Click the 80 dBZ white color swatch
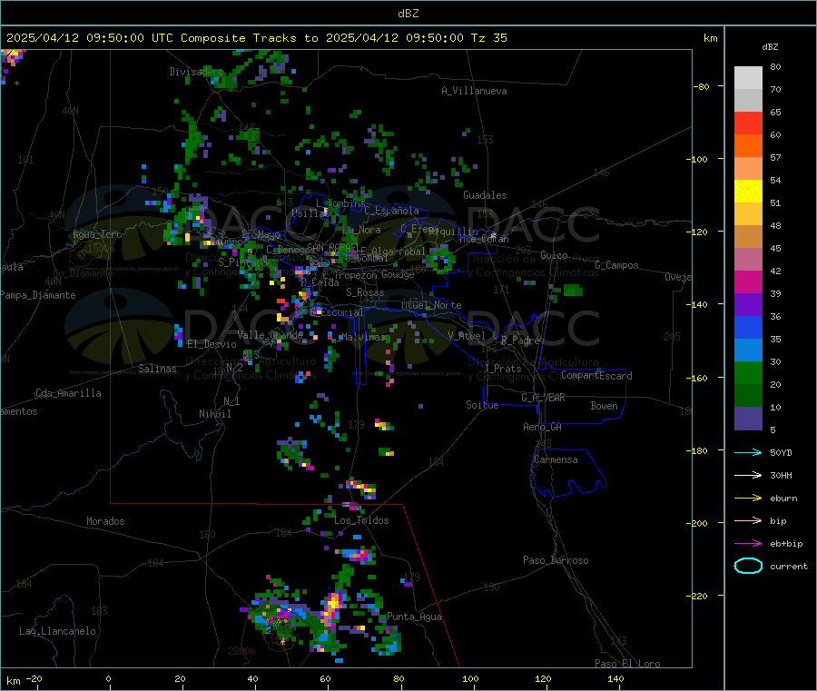This screenshot has width=817, height=691. click(x=748, y=78)
